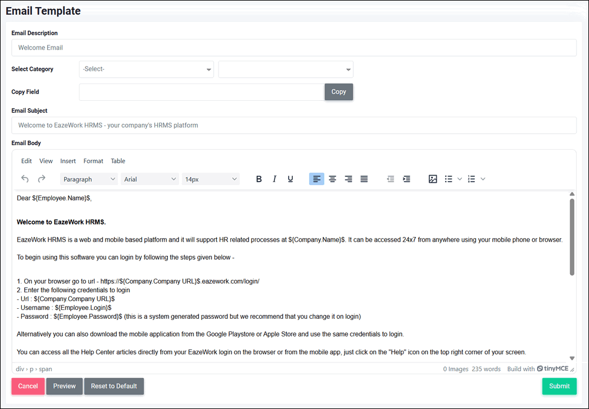Decrease paragraph indent

391,179
